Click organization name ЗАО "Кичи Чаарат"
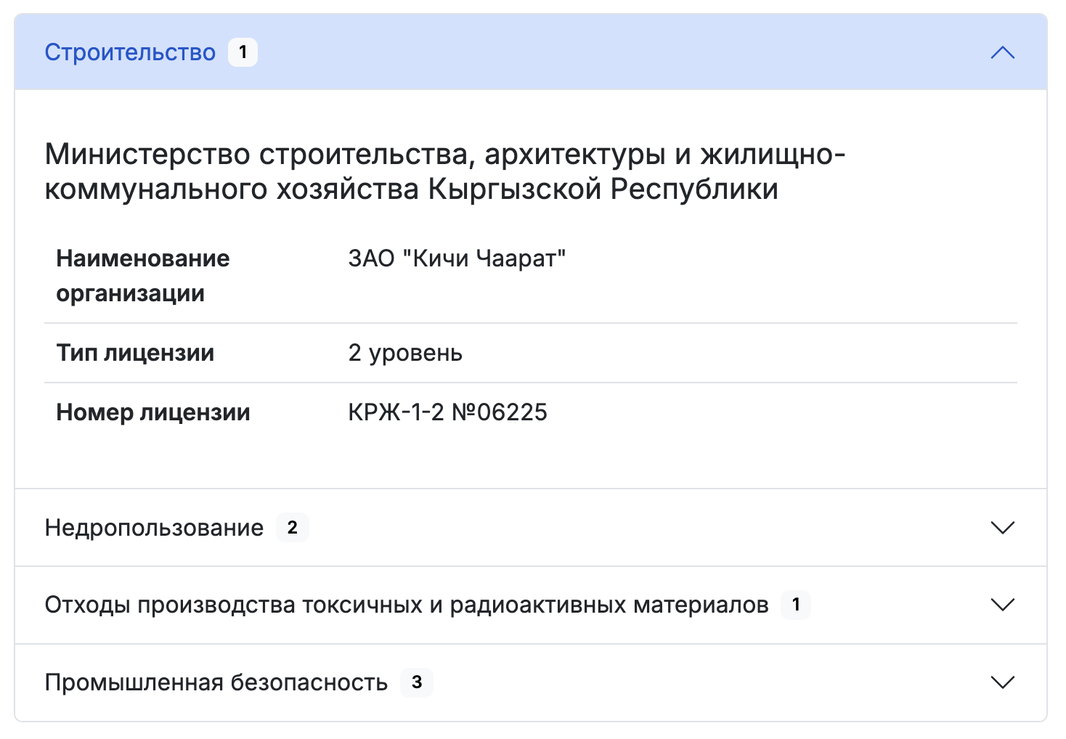This screenshot has height=739, width=1066. [457, 258]
